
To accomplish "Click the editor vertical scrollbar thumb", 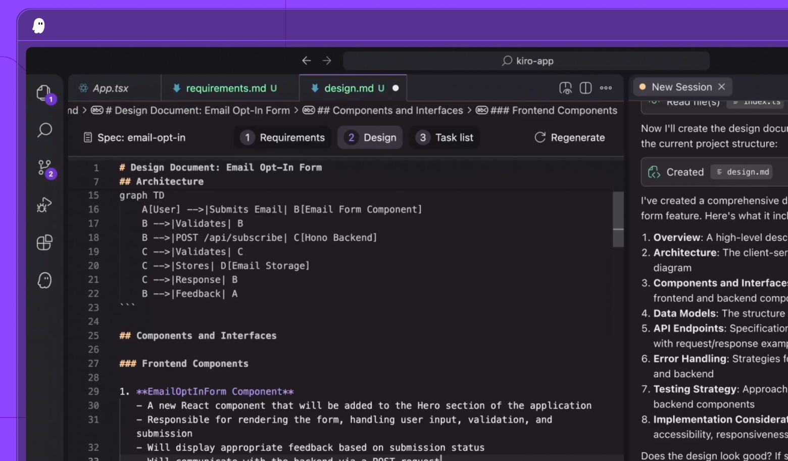I will [x=618, y=219].
